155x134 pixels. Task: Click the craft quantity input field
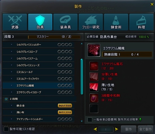click(x=106, y=129)
